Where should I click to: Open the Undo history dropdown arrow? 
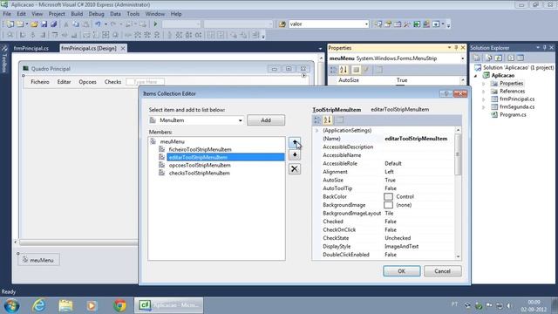pyautogui.click(x=105, y=24)
